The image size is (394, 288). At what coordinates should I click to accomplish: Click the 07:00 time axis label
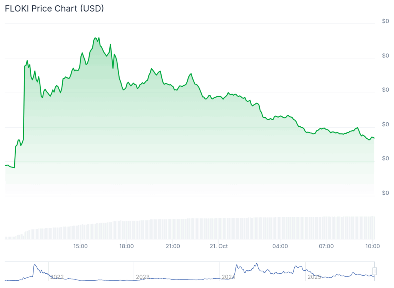click(326, 246)
